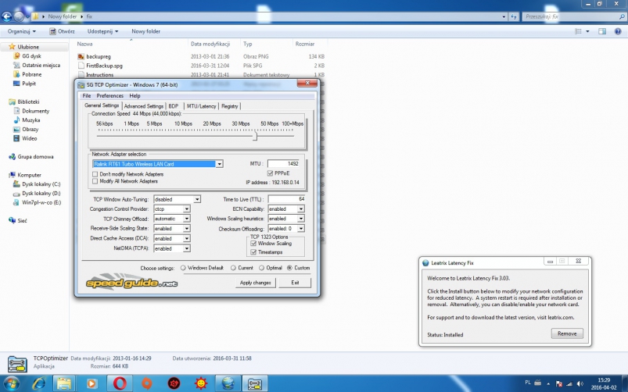Enable Modify All Network Adapters
The height and width of the screenshot is (392, 628).
[95, 180]
